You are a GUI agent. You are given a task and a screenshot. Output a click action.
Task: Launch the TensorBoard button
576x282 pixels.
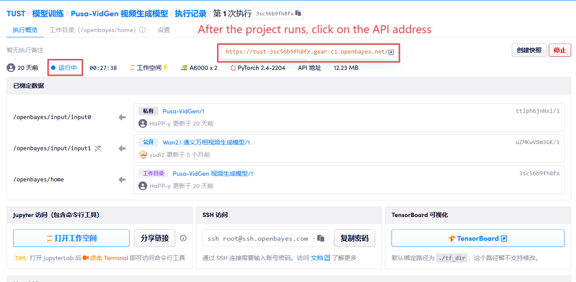click(x=478, y=239)
